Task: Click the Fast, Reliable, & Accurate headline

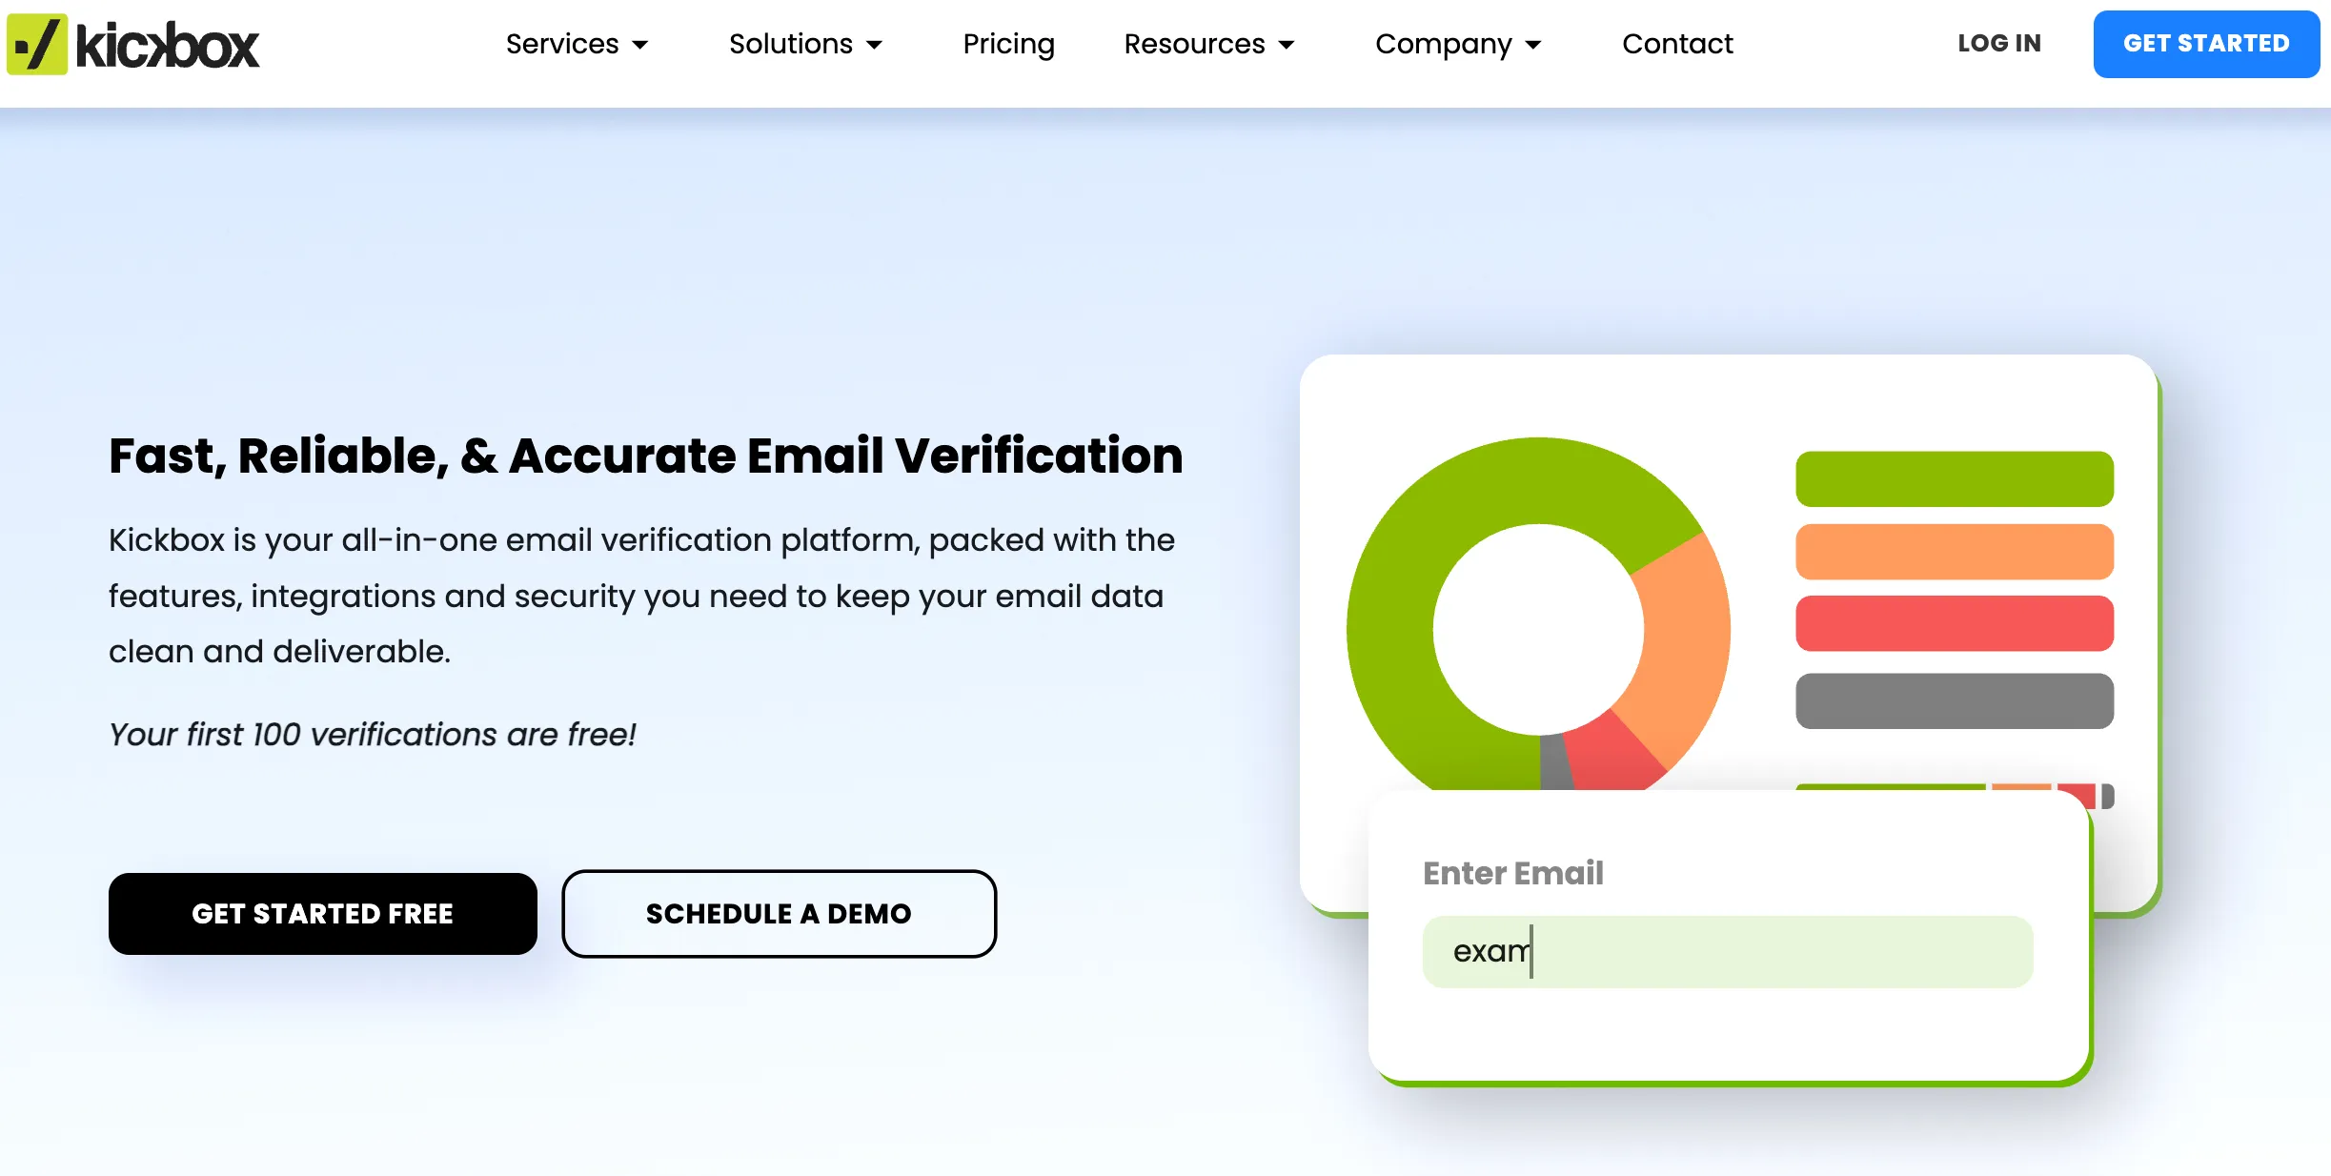Action: coord(645,456)
